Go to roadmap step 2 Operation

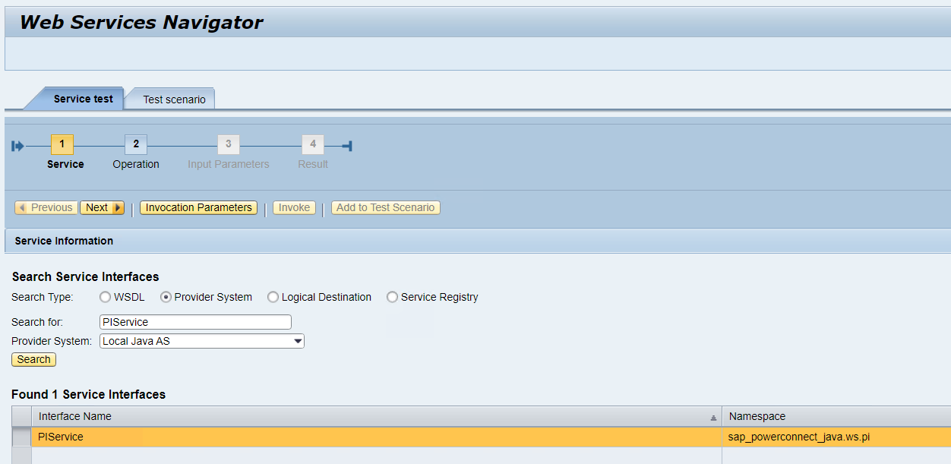(x=136, y=144)
